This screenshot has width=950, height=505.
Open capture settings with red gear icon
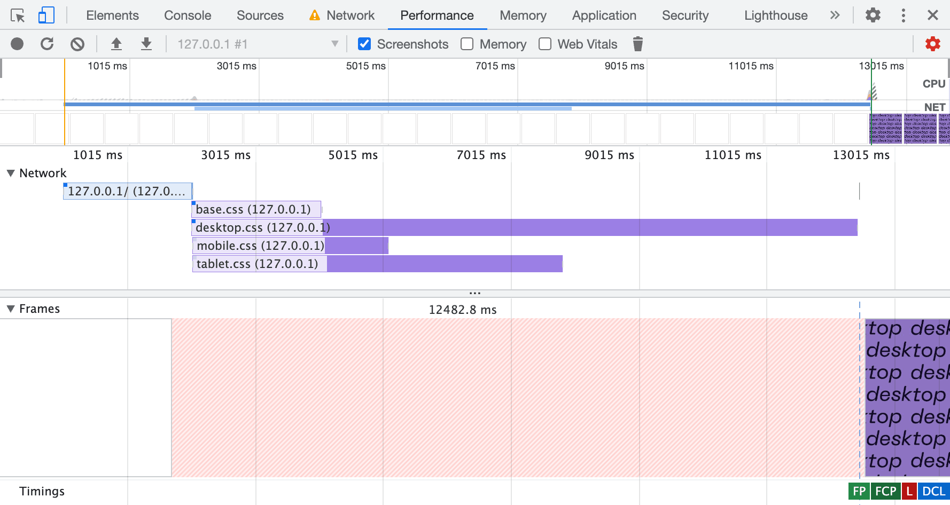click(933, 44)
